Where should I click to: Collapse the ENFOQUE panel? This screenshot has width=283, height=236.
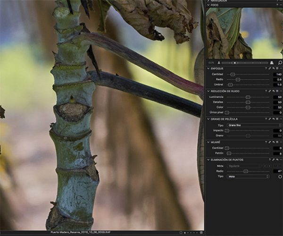click(208, 68)
